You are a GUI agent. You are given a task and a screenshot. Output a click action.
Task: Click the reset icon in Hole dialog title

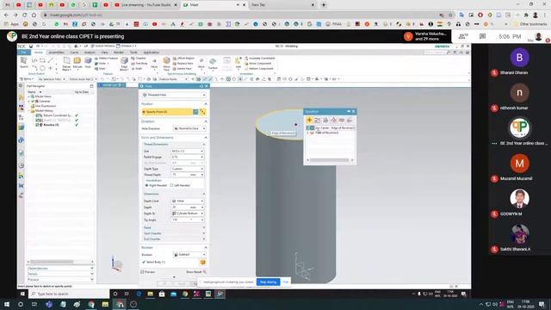[x=201, y=86]
